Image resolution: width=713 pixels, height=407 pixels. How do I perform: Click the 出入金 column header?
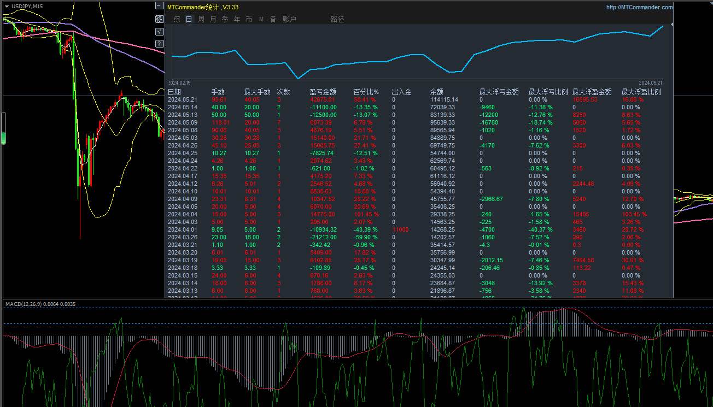401,92
